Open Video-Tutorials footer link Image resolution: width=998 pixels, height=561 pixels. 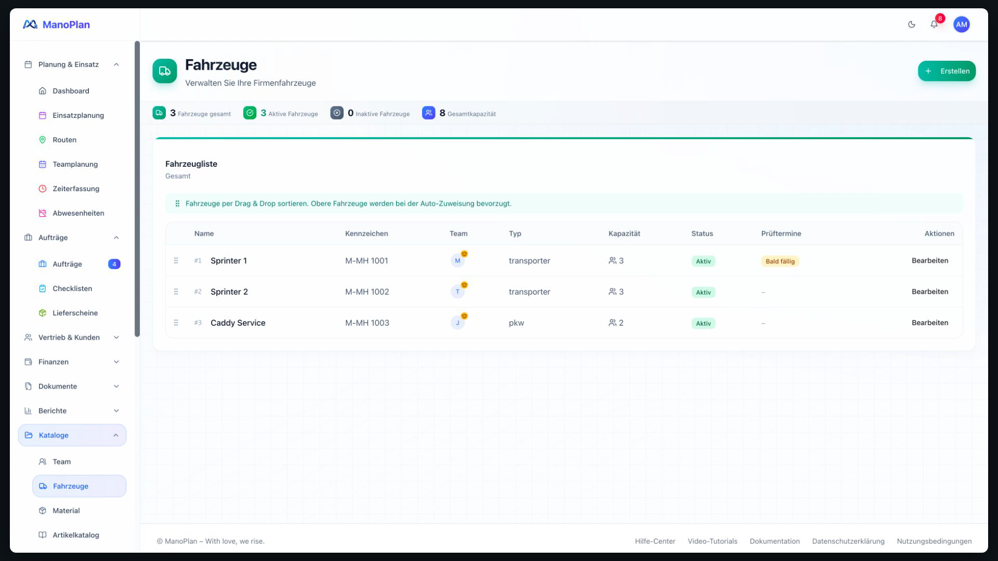[712, 541]
